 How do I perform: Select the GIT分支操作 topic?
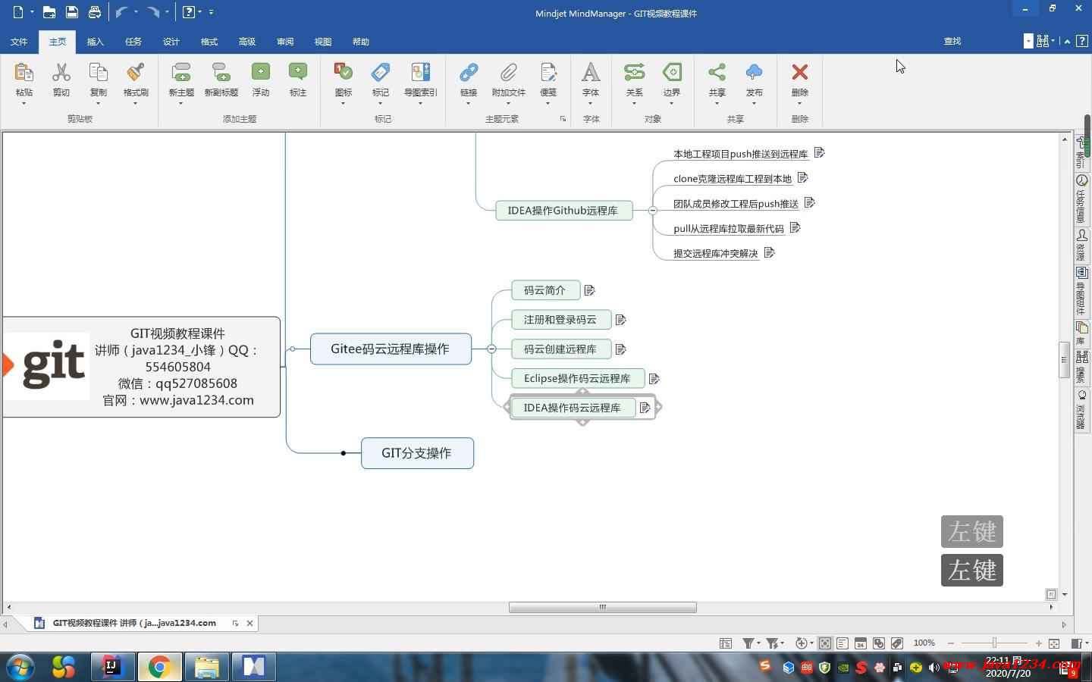click(x=417, y=453)
